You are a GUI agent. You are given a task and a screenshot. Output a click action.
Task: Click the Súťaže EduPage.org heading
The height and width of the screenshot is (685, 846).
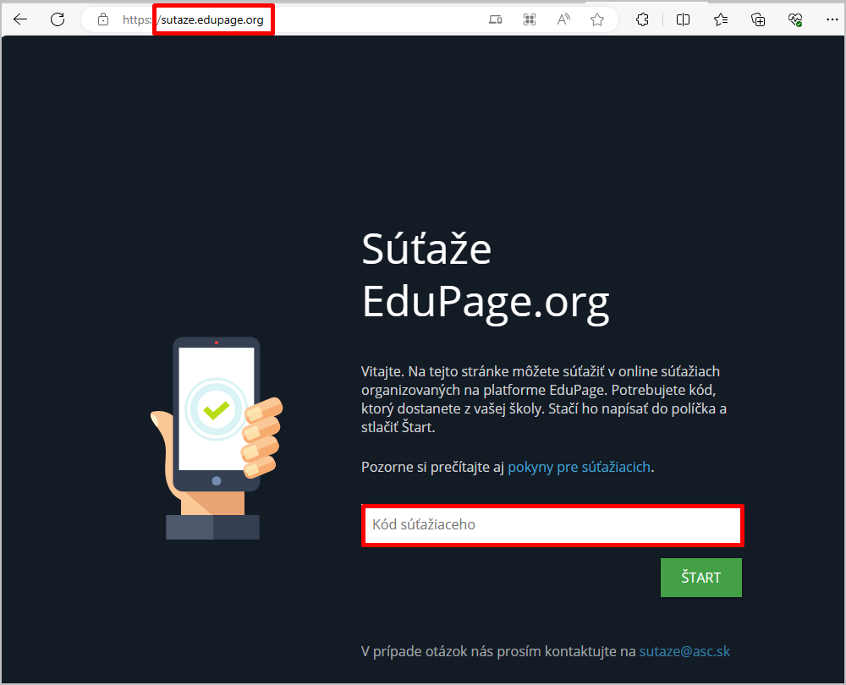coord(486,277)
